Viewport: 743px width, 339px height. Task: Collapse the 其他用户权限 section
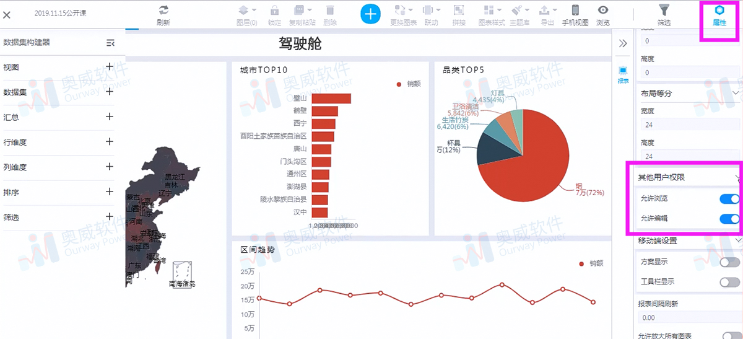737,177
